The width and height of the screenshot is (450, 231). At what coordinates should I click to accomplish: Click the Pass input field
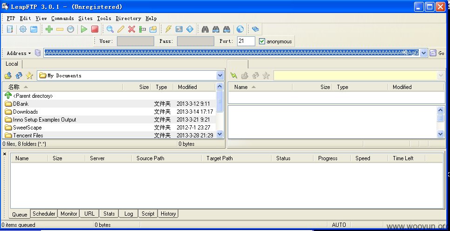(196, 41)
